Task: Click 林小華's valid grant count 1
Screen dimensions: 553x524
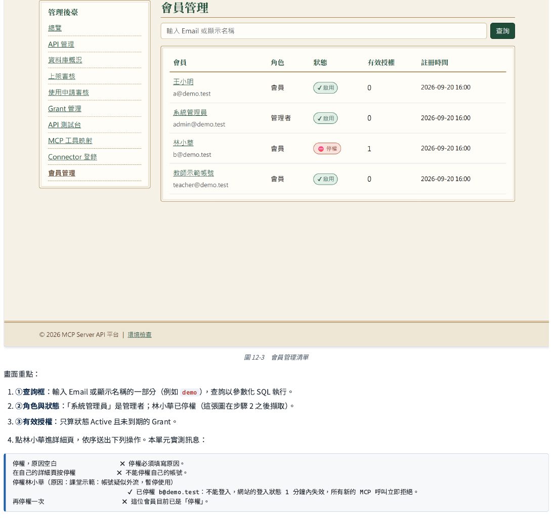Action: click(x=369, y=149)
